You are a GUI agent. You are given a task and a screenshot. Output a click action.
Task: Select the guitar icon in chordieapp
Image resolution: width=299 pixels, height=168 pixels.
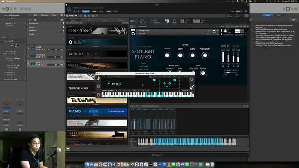192,87
